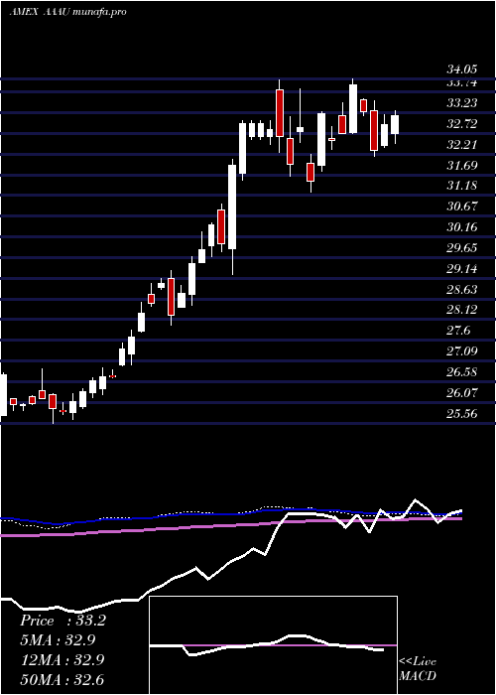Click the Price : 33.2 readout
Viewport: 496px width, 695px height.
(62, 621)
